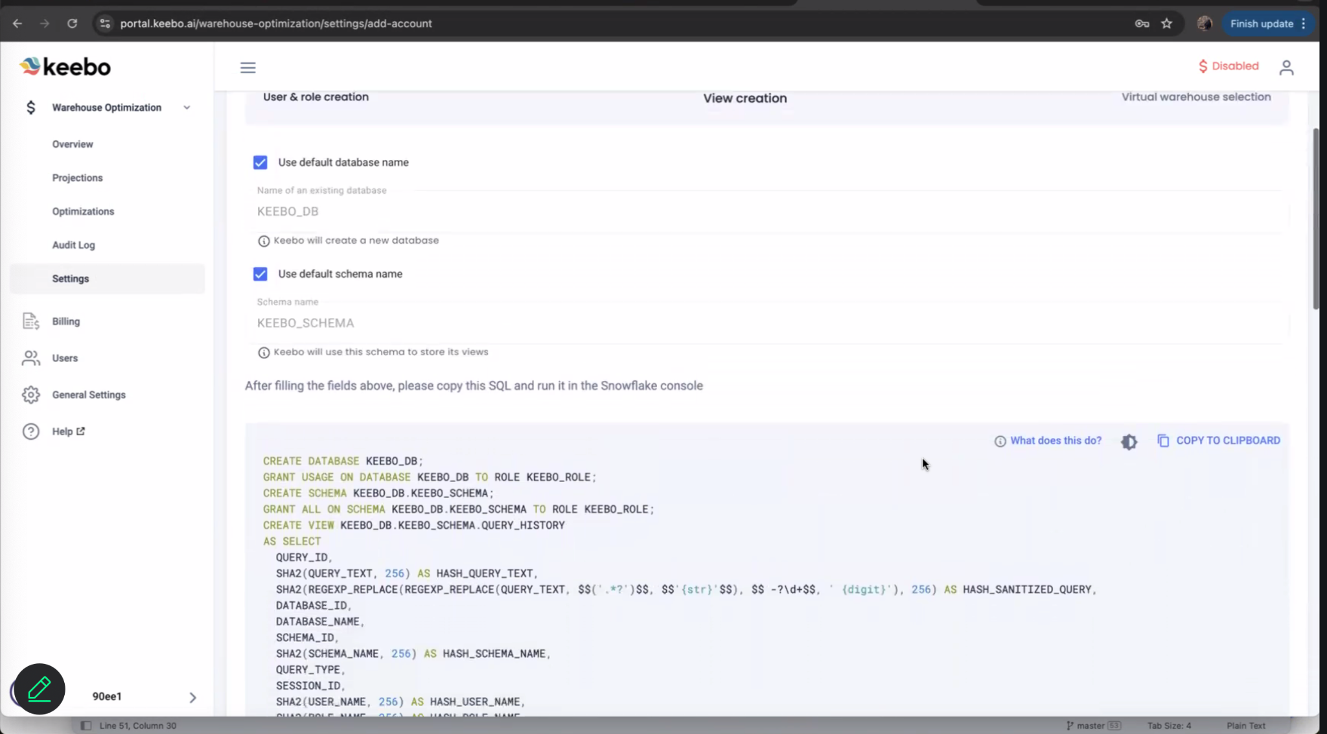Reload the page in browser

[72, 23]
